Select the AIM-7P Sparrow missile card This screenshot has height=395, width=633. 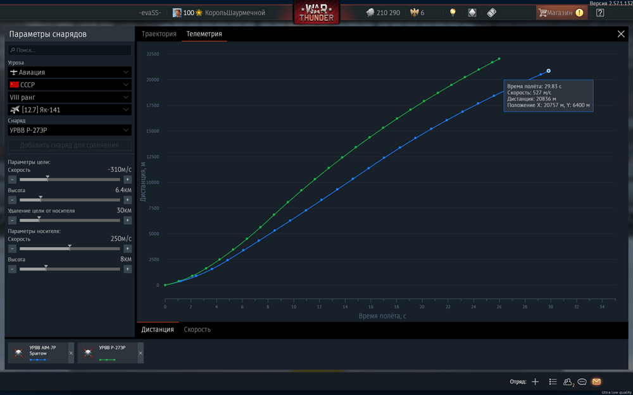38,353
